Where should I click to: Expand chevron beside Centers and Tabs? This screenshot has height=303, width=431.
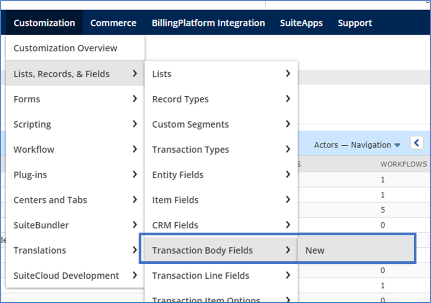coord(135,200)
